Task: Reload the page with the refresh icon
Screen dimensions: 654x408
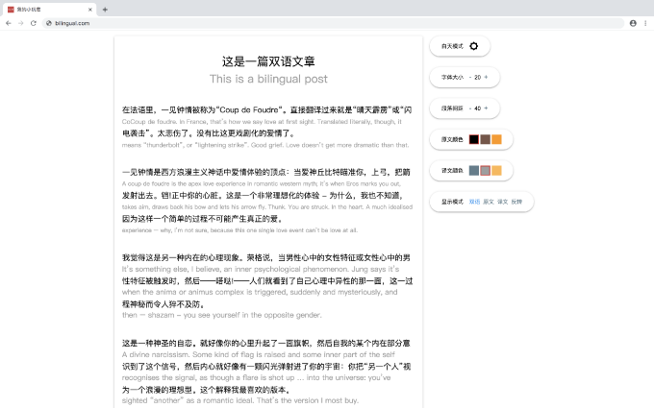Action: pos(34,23)
